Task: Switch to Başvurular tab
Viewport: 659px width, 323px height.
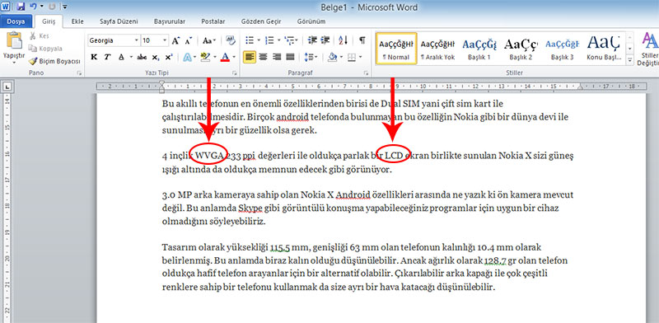Action: coord(169,21)
